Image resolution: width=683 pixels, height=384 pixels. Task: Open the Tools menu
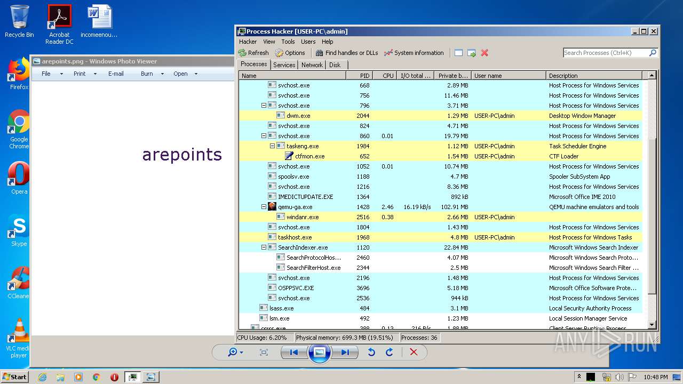pyautogui.click(x=288, y=42)
